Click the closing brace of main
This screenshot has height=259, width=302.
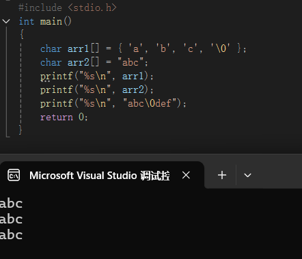point(20,130)
